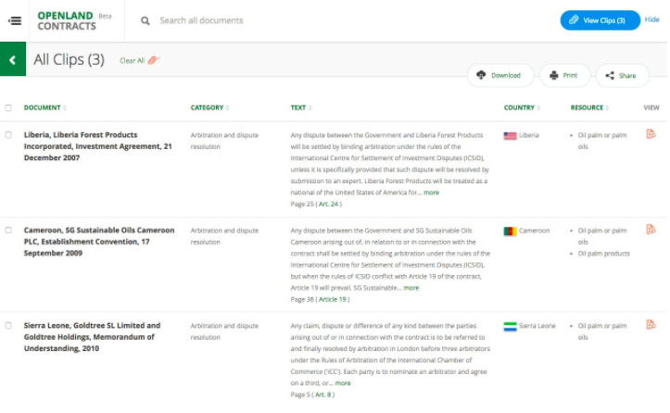This screenshot has height=413, width=670.
Task: Click the paperclip icon in View Clips
Action: [574, 20]
